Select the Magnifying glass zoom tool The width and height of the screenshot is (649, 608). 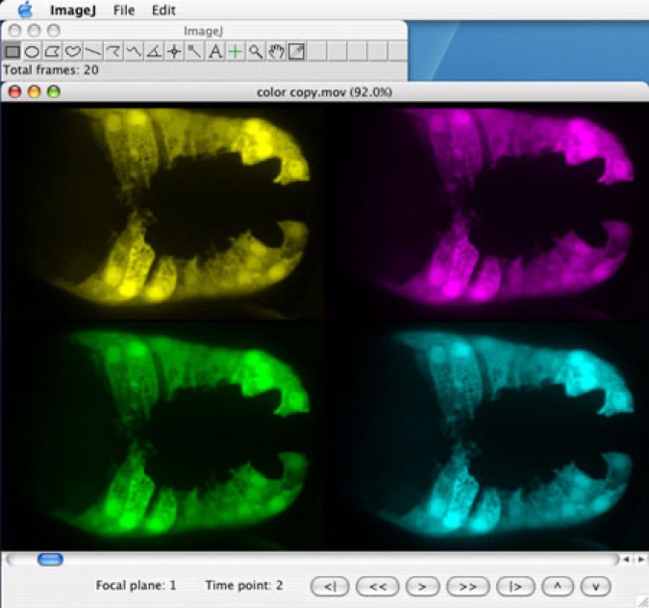click(x=256, y=52)
